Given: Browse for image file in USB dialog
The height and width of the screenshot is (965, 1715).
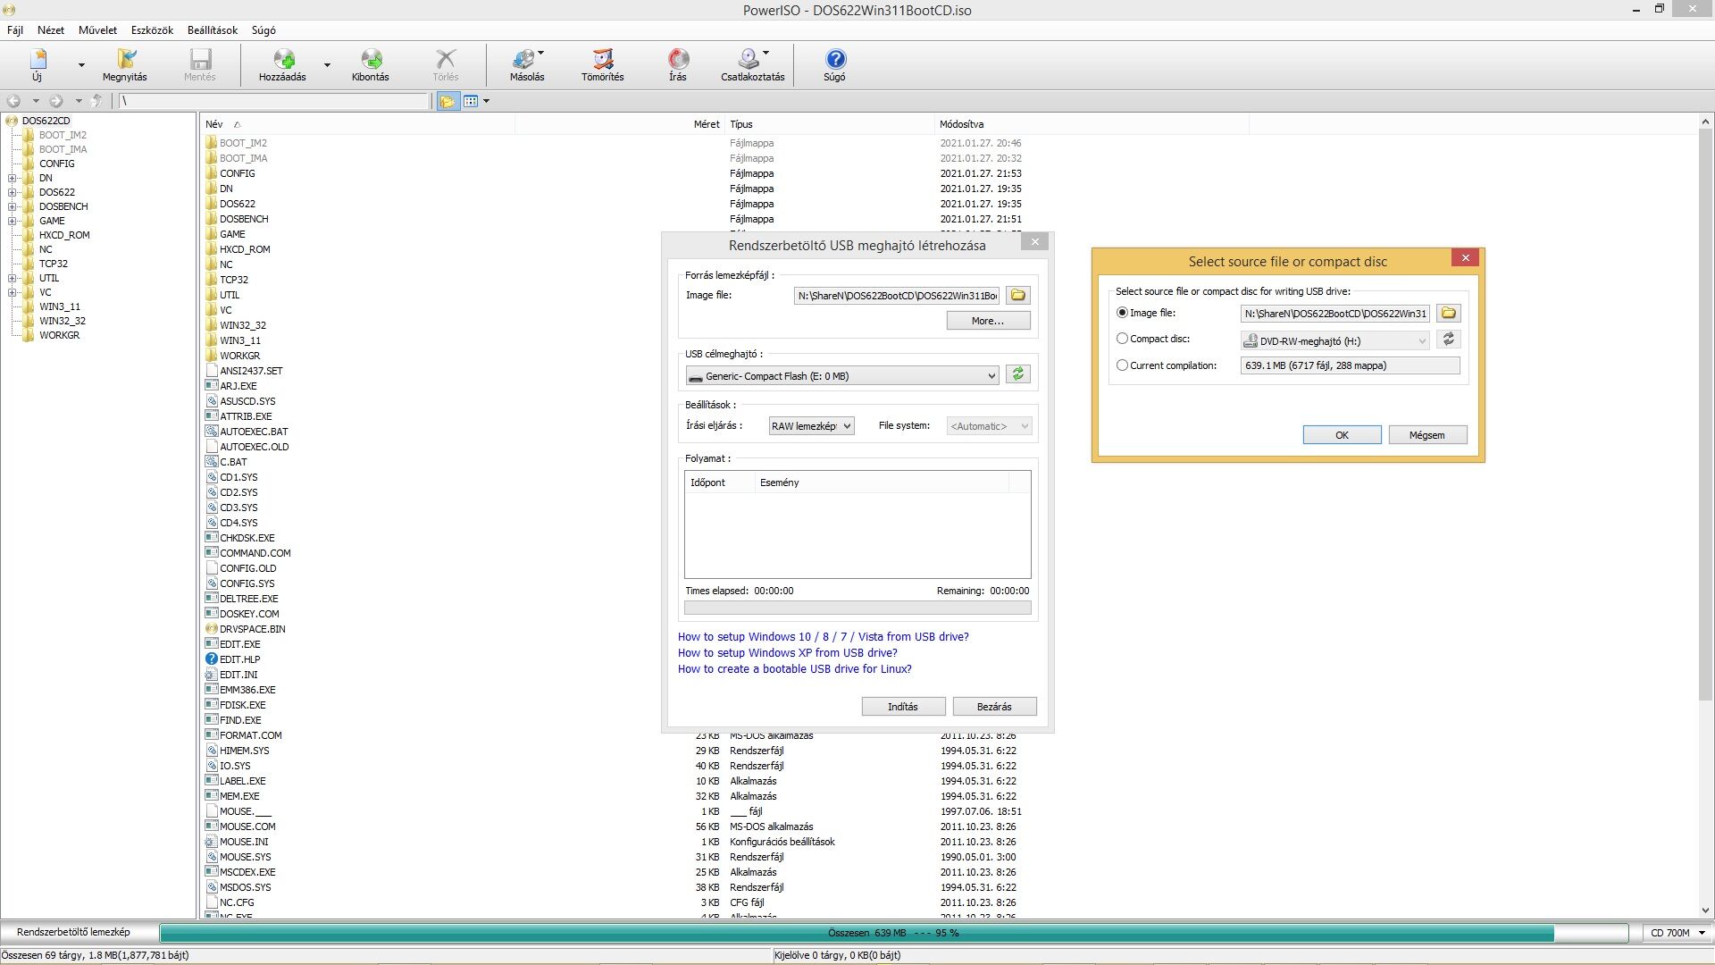Looking at the screenshot, I should click(1017, 295).
